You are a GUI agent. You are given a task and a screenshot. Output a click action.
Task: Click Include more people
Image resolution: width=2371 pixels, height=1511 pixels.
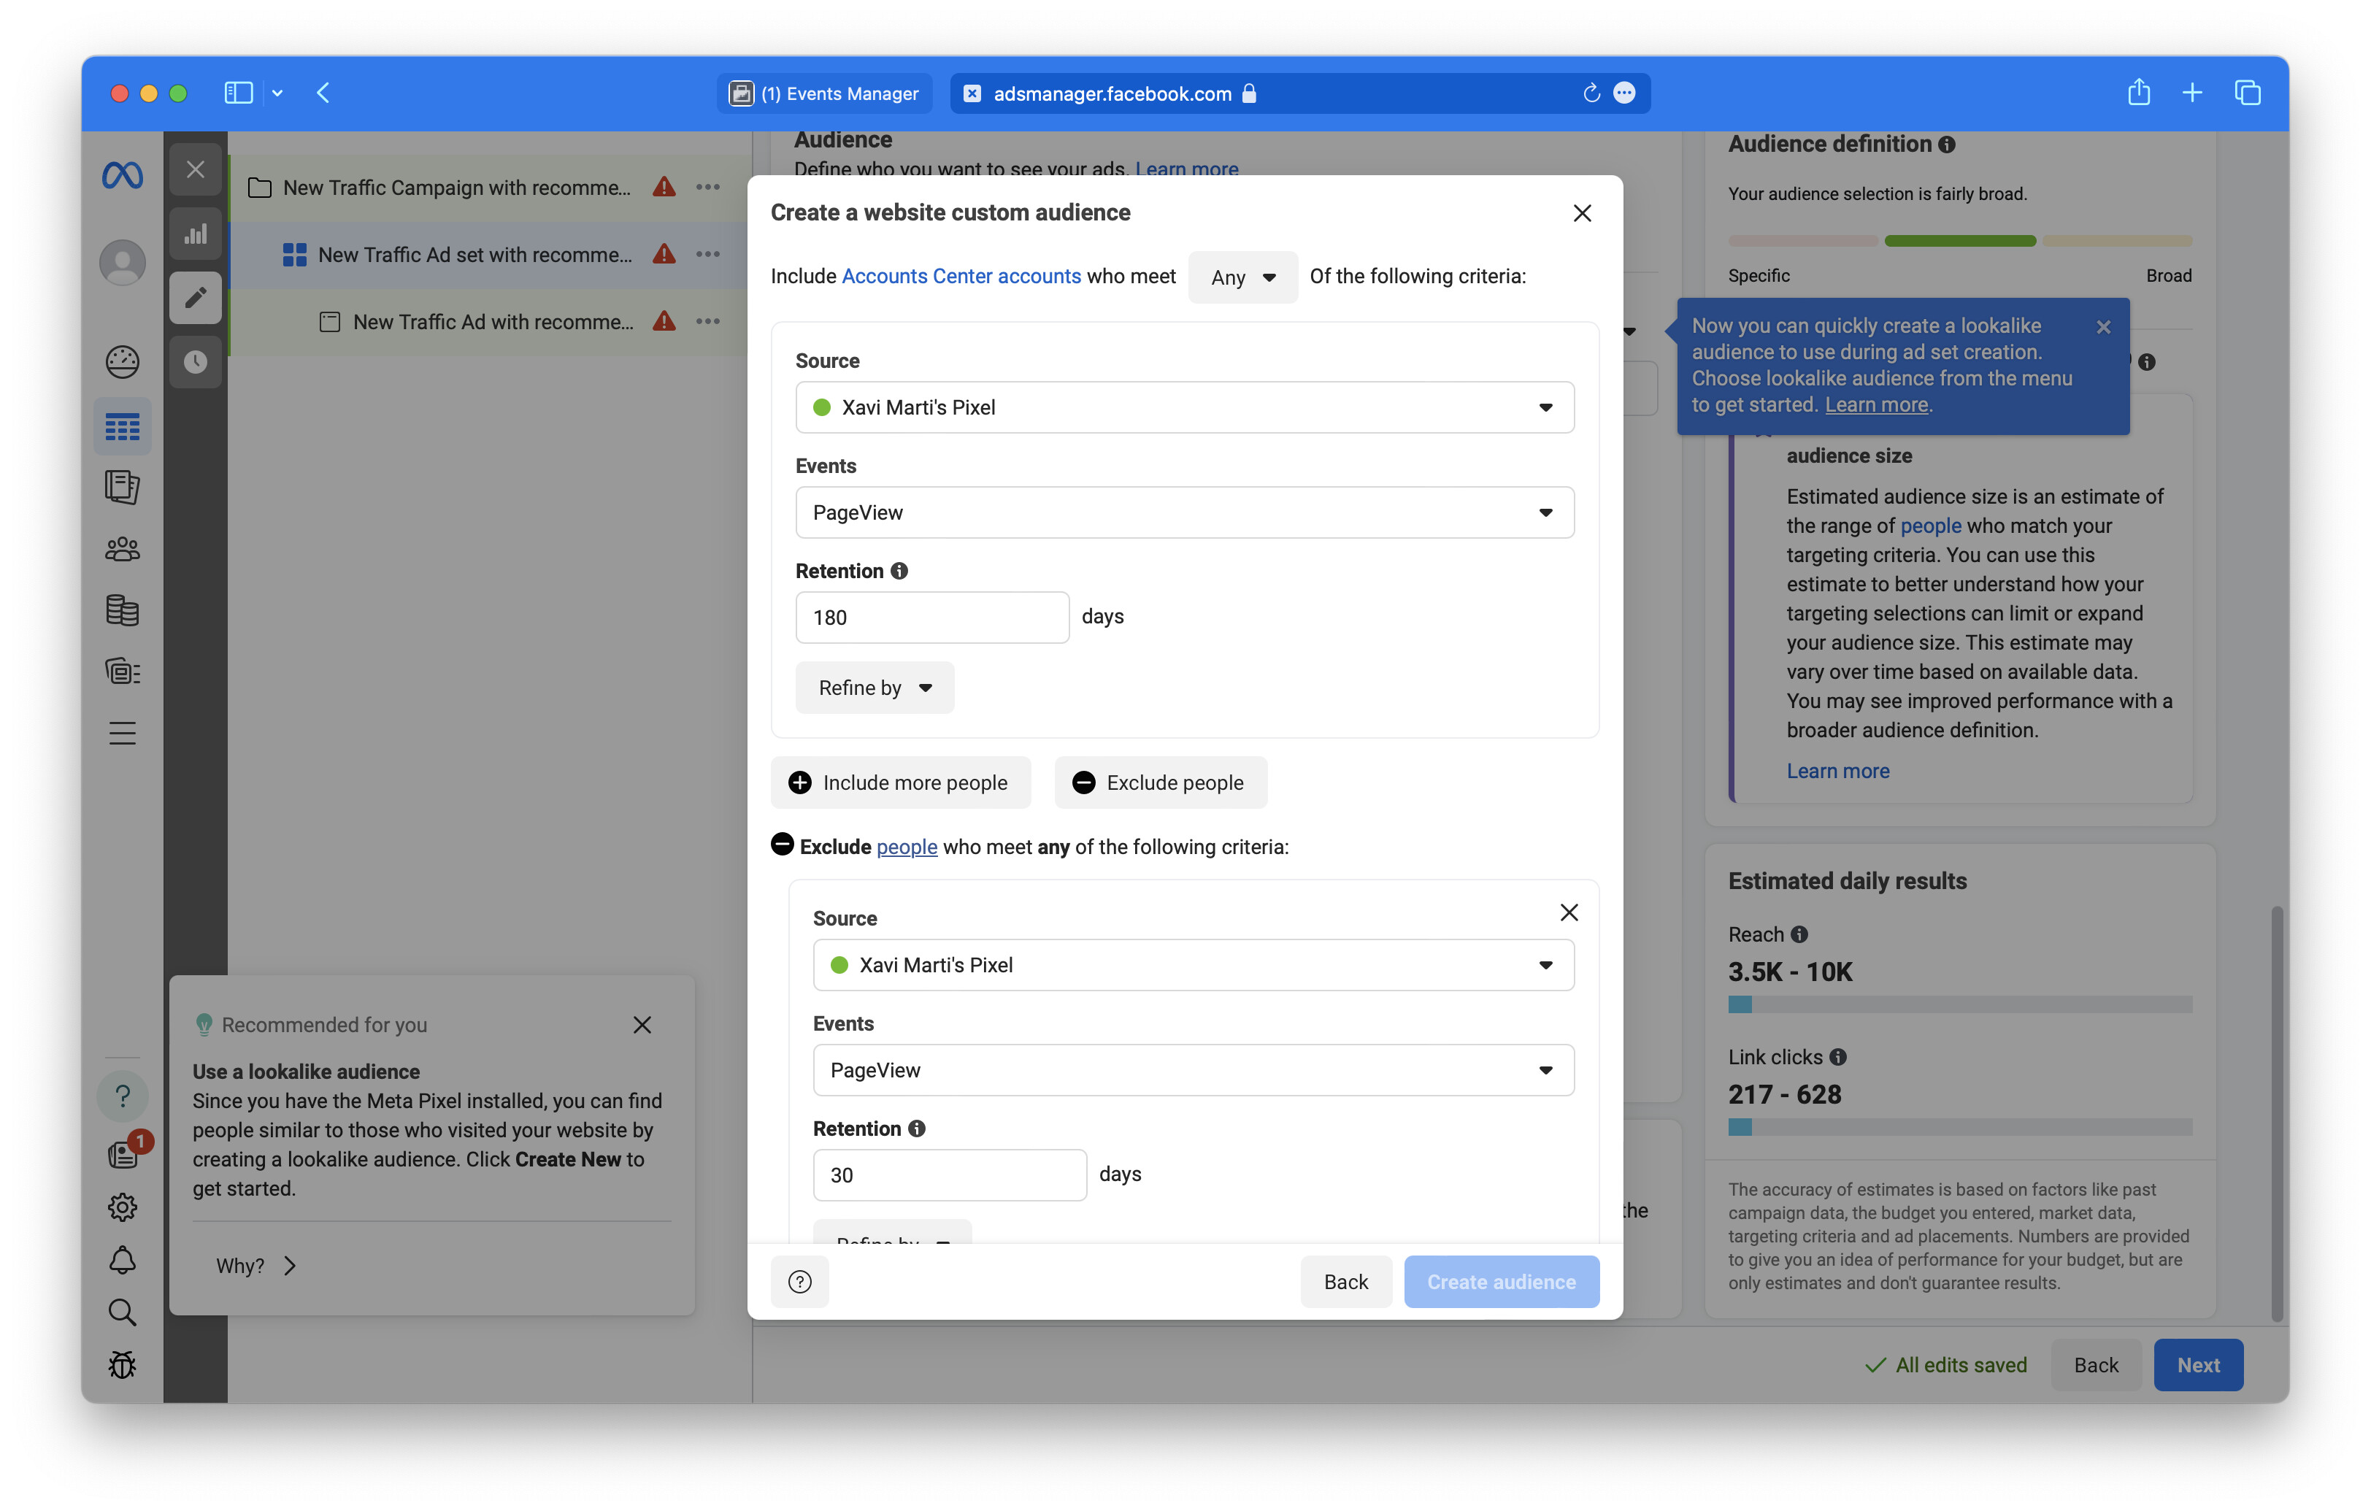(x=900, y=782)
